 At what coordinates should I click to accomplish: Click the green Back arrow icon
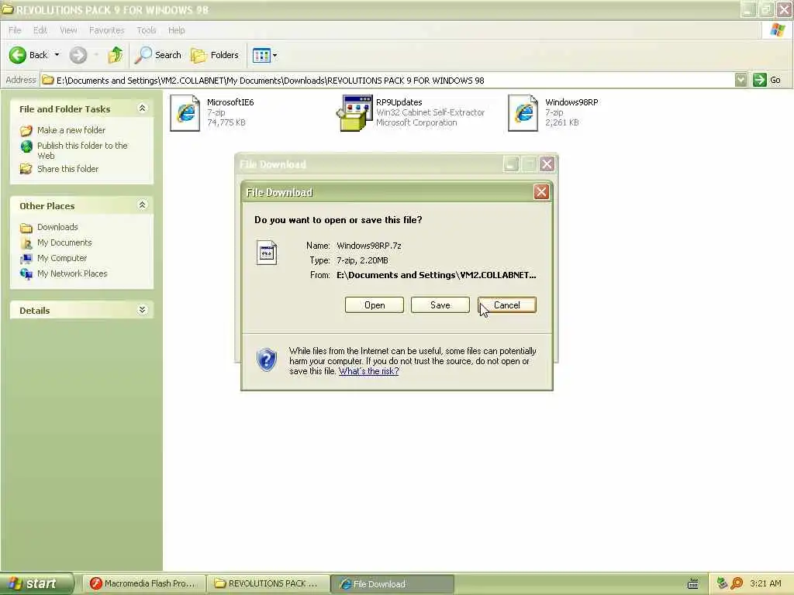[x=18, y=55]
